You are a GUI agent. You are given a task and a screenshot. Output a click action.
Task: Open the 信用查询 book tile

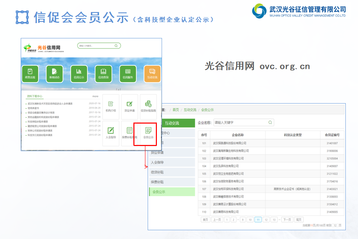pyautogui.click(x=103, y=74)
